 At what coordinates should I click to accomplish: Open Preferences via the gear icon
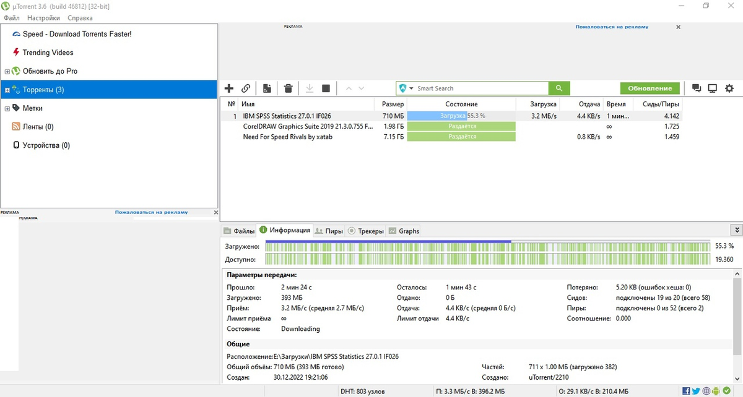point(729,88)
